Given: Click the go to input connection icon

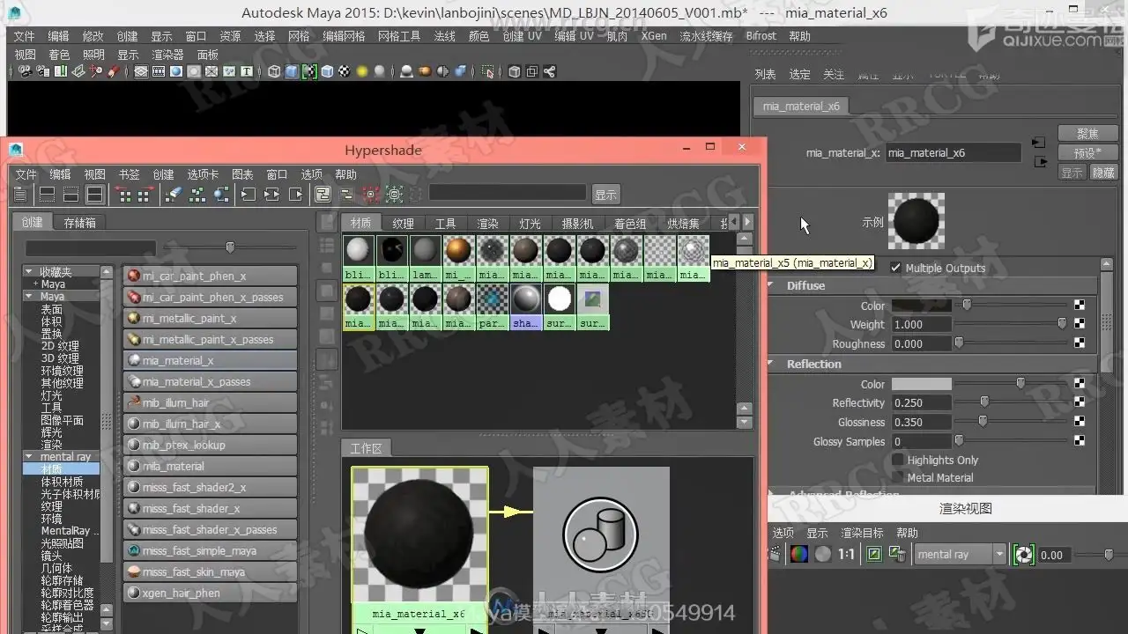Looking at the screenshot, I should pyautogui.click(x=1039, y=143).
